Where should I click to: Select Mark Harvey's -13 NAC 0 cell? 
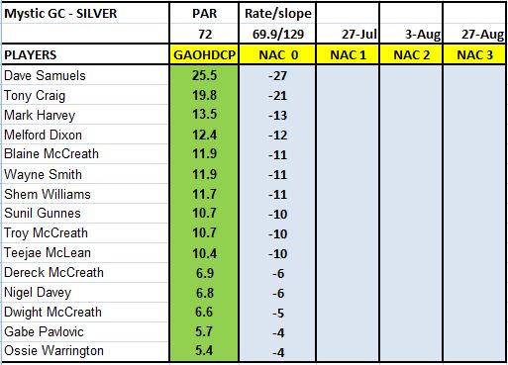277,115
